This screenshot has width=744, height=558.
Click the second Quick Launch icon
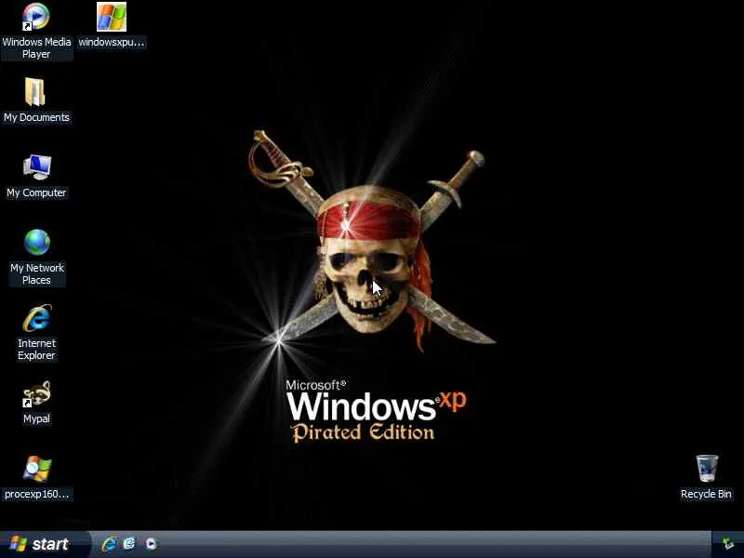point(129,544)
